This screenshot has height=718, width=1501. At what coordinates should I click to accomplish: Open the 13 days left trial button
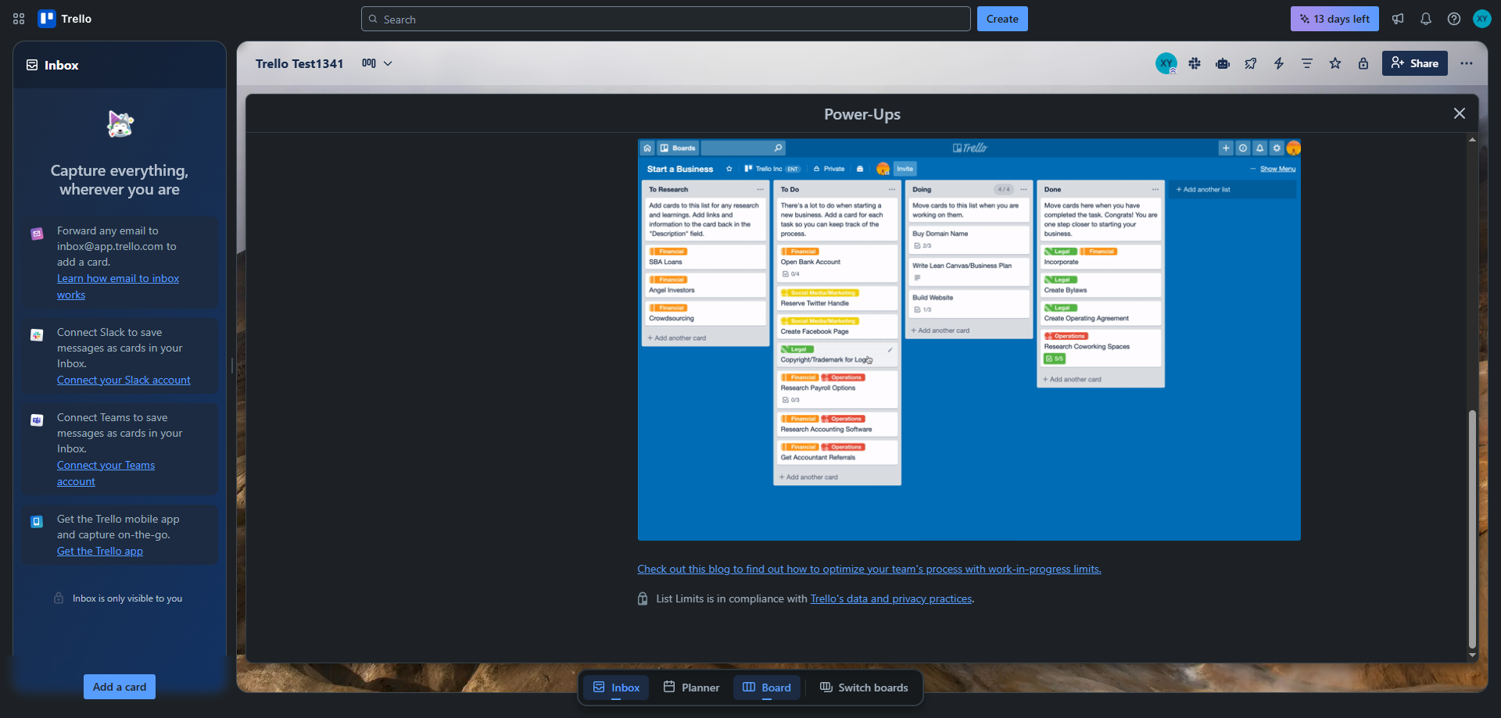(x=1334, y=19)
